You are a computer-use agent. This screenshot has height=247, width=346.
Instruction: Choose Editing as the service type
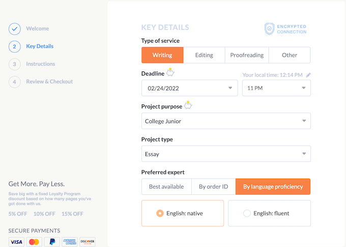204,55
